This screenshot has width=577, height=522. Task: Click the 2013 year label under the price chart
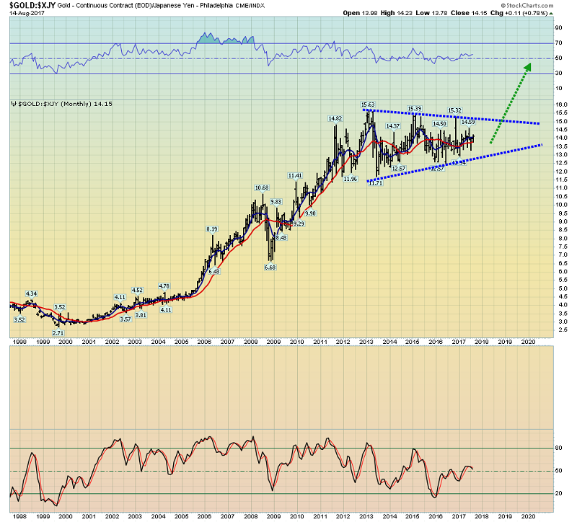[366, 342]
